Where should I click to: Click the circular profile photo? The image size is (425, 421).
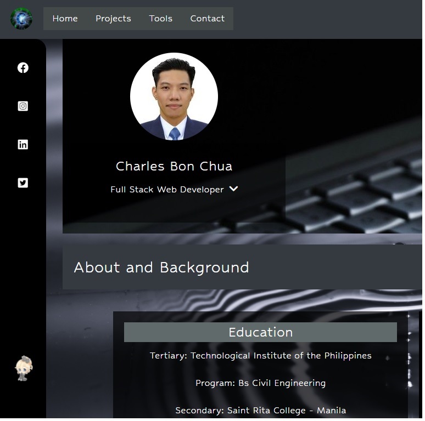pos(174,96)
